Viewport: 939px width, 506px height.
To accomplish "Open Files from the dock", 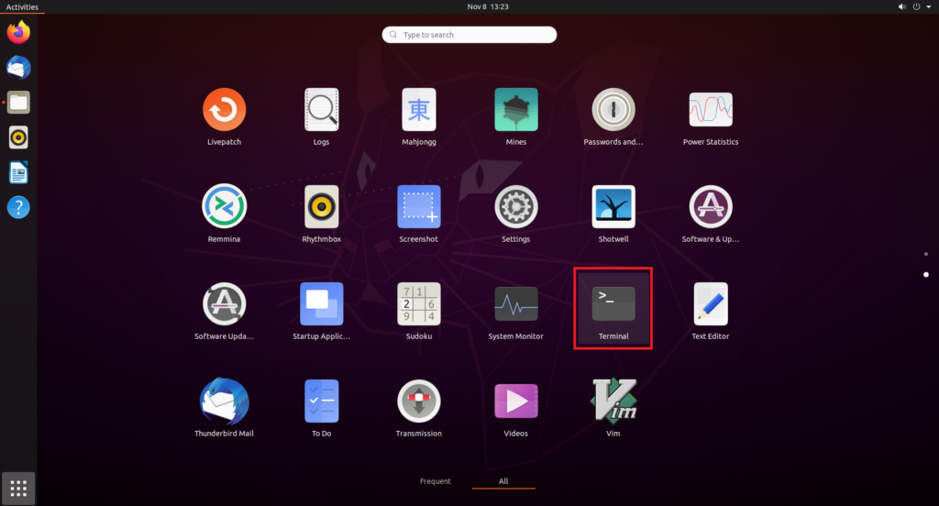I will [18, 103].
